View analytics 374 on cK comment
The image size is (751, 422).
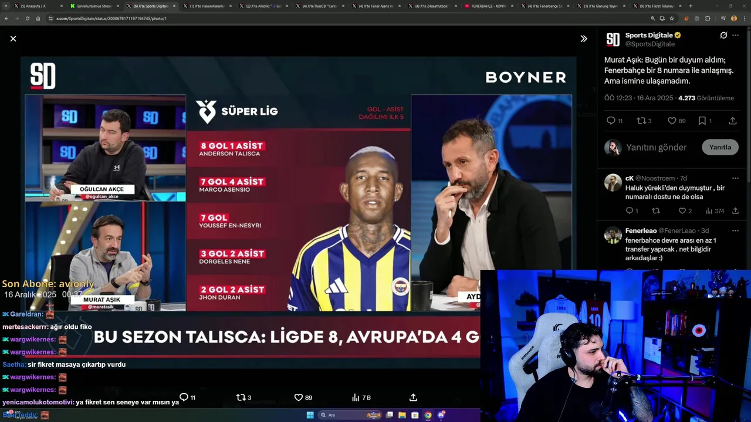[x=715, y=211]
